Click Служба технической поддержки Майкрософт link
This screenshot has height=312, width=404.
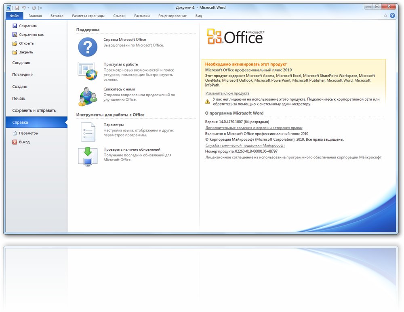click(245, 145)
